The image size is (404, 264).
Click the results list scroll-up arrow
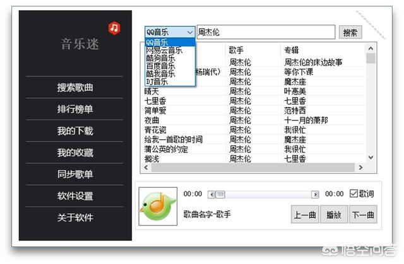(371, 49)
